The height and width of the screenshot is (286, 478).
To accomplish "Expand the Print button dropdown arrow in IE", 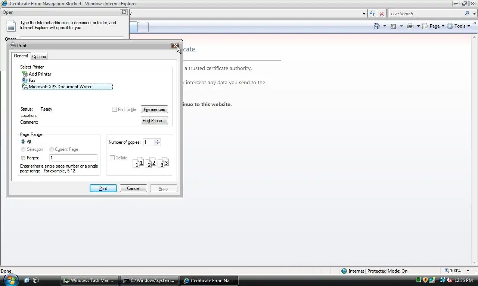I will [x=418, y=26].
